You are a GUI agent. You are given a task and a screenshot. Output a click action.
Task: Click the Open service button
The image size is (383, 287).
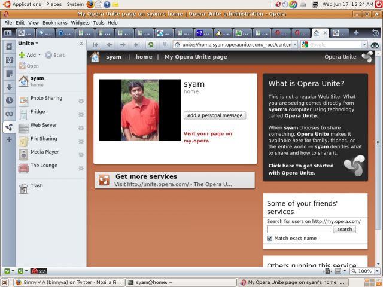pyautogui.click(x=29, y=66)
